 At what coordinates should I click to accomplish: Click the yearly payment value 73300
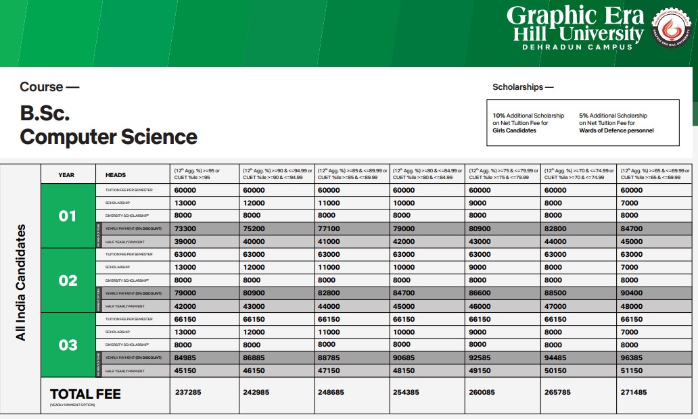tap(185, 228)
